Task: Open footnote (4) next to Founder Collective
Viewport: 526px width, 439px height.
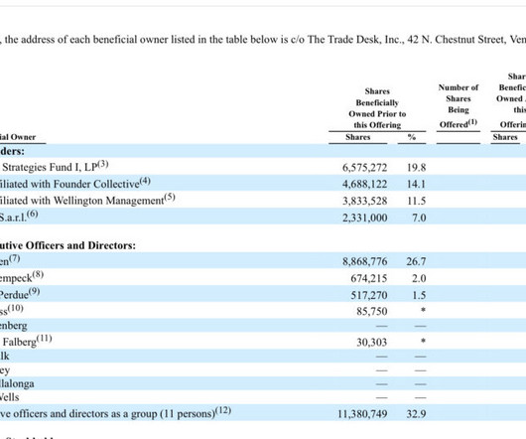Action: tap(145, 181)
